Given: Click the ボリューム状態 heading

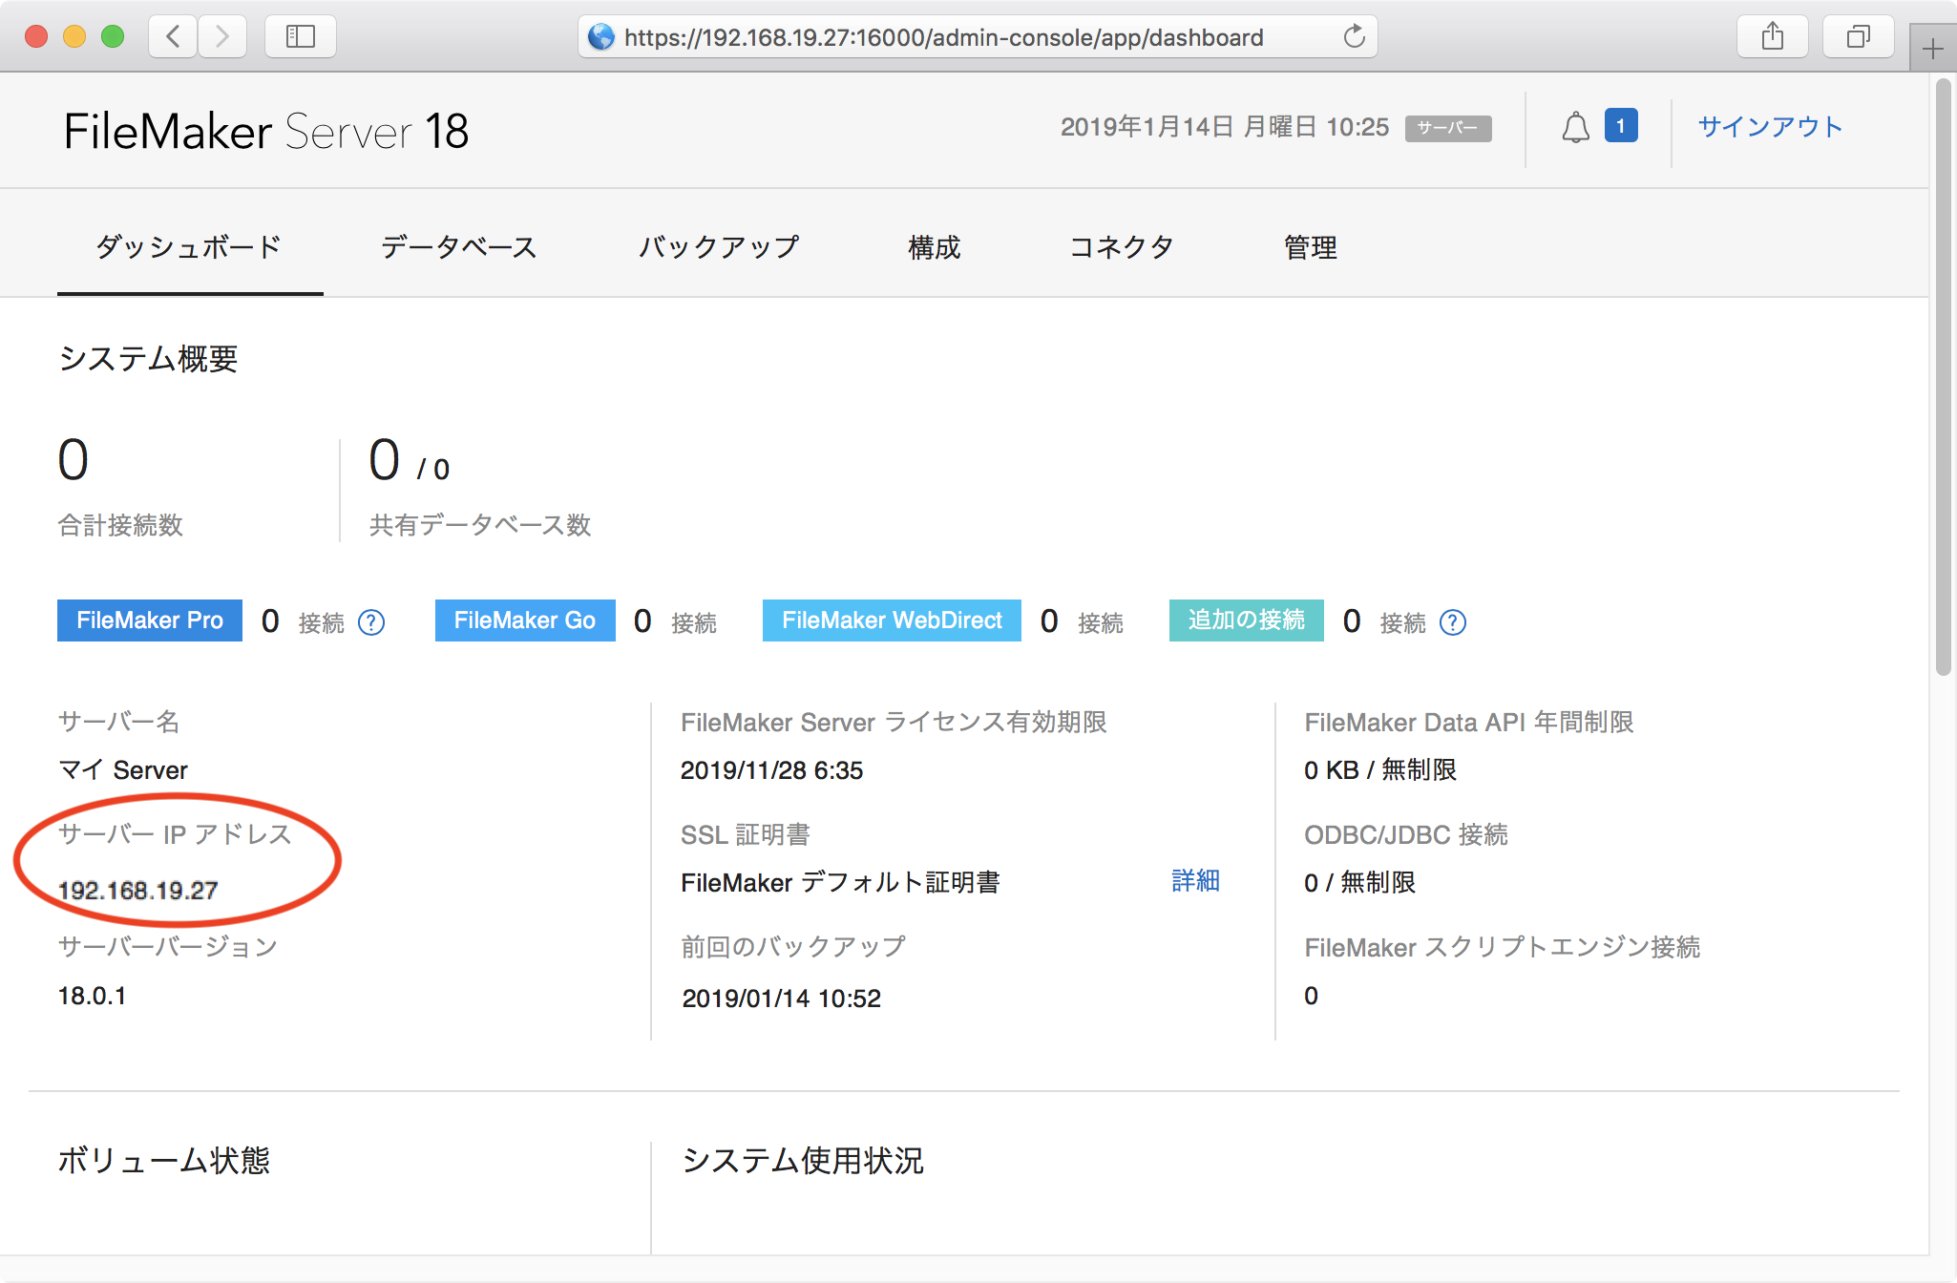Looking at the screenshot, I should [x=164, y=1161].
